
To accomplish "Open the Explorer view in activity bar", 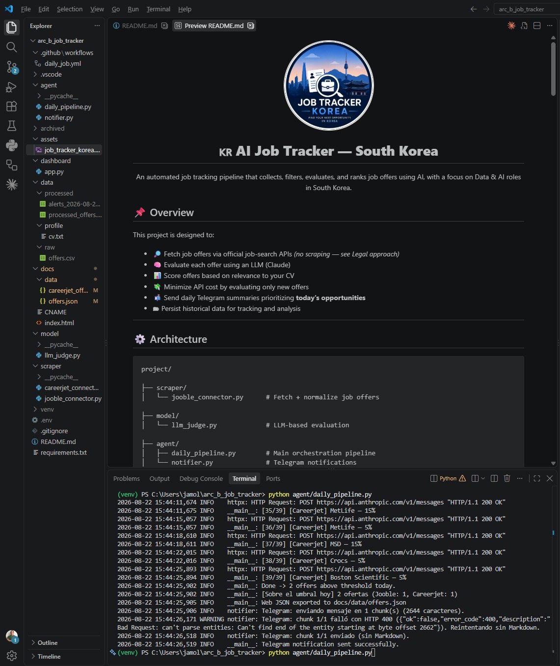I will click(x=12, y=28).
